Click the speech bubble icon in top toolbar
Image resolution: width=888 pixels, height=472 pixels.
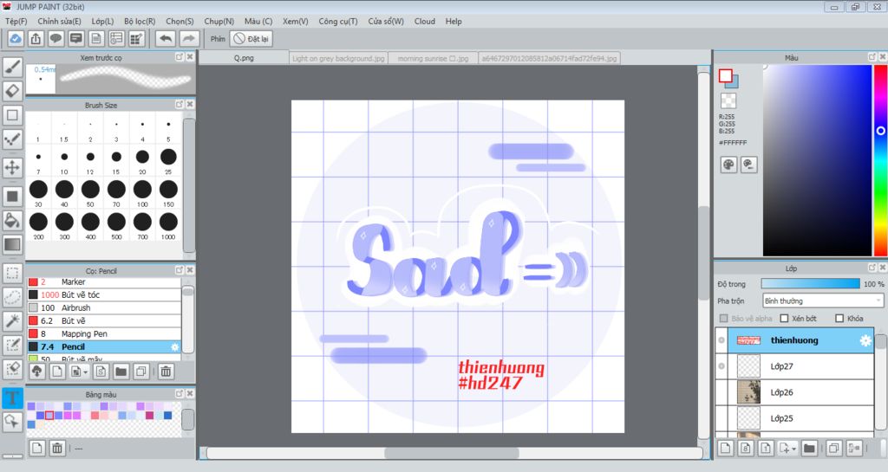coord(55,38)
